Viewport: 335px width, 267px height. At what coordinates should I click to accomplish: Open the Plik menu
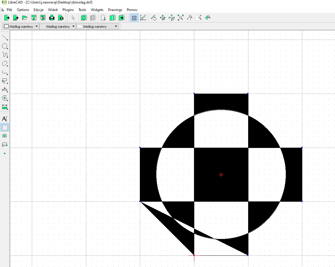pos(9,10)
